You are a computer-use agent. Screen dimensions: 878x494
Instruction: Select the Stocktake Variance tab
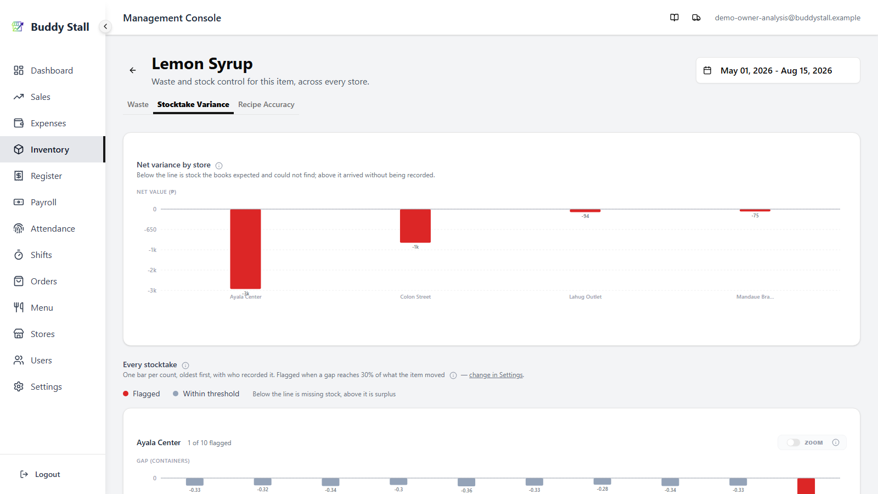coord(193,104)
